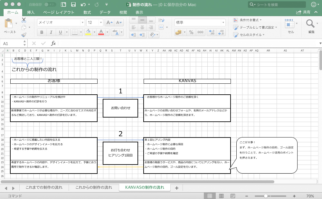Screen dimensions: 322x199
Task: Click the Increase Indent icon
Action: [x=142, y=35]
